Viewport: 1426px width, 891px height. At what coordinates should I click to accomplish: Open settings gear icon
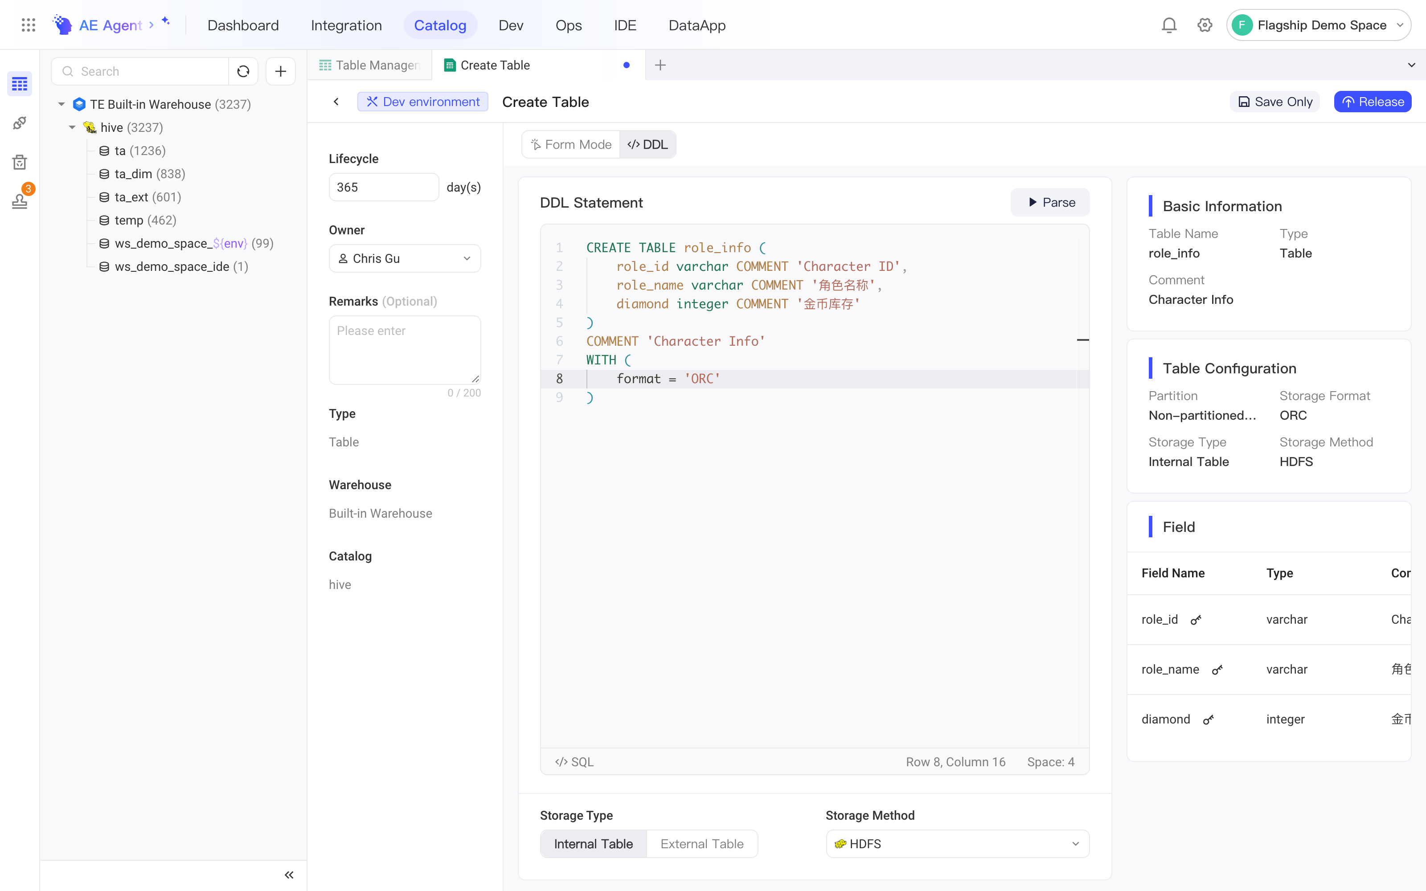[x=1205, y=25]
